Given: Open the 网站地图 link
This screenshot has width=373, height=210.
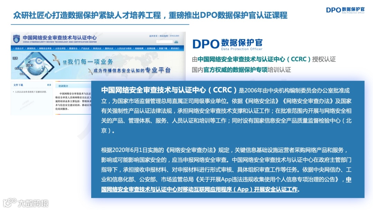Looking at the screenshot, I should (x=164, y=36).
